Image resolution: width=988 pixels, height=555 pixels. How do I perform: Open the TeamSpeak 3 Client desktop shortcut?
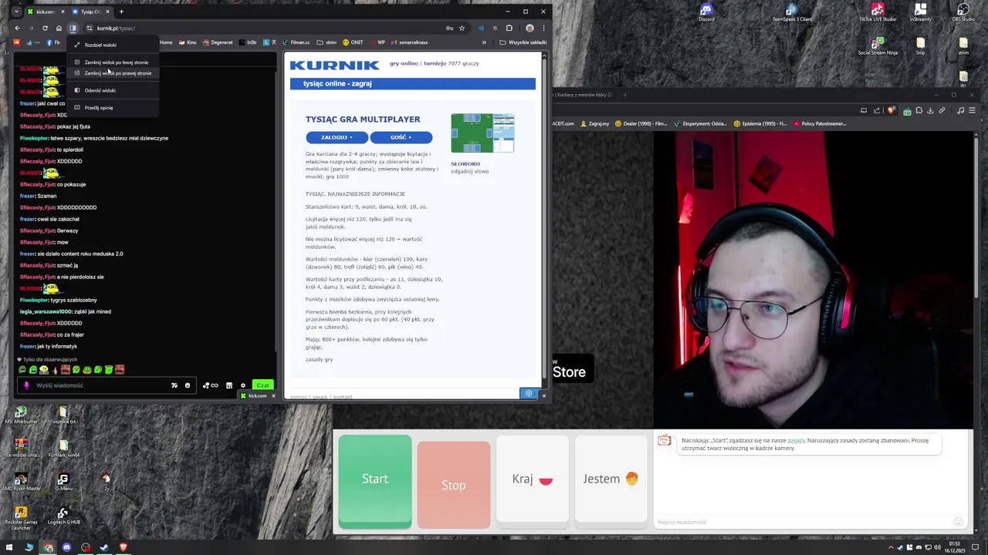(x=792, y=12)
